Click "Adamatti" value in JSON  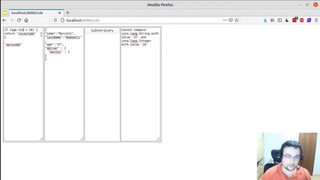[x=73, y=37]
